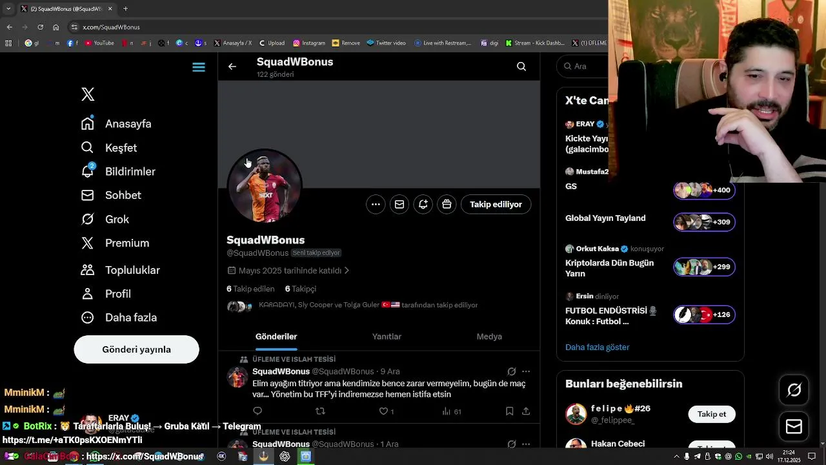Switch to Yanıtlar tab
The image size is (826, 465).
tap(387, 336)
